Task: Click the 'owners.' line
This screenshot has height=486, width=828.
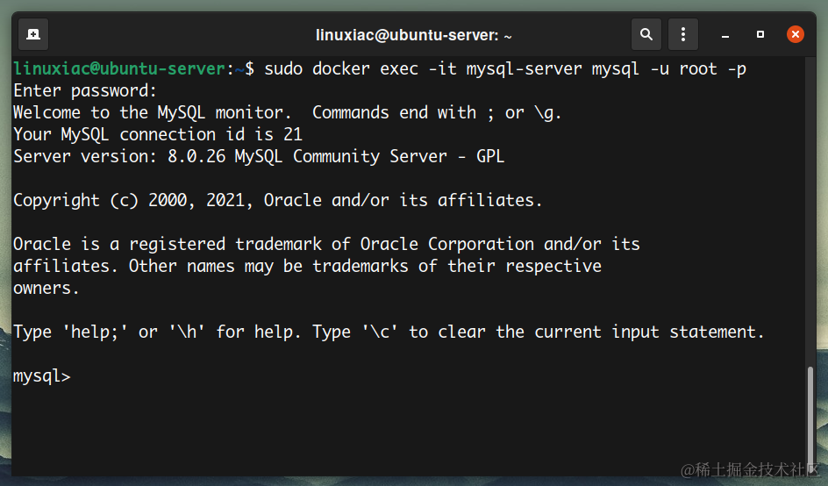Action: (x=46, y=289)
